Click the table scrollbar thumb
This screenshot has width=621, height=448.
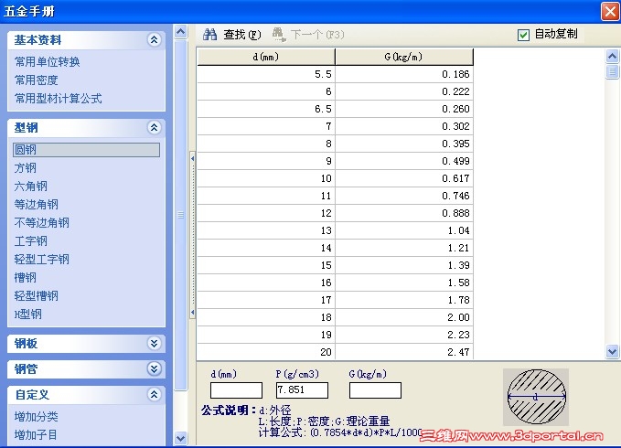coord(612,71)
